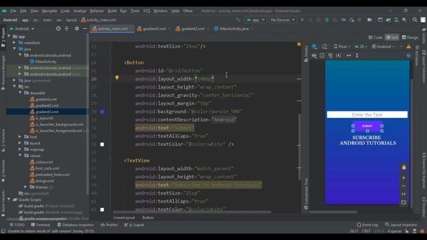
Task: Click white color swatch in gutter line 34
Action: (x=102, y=144)
